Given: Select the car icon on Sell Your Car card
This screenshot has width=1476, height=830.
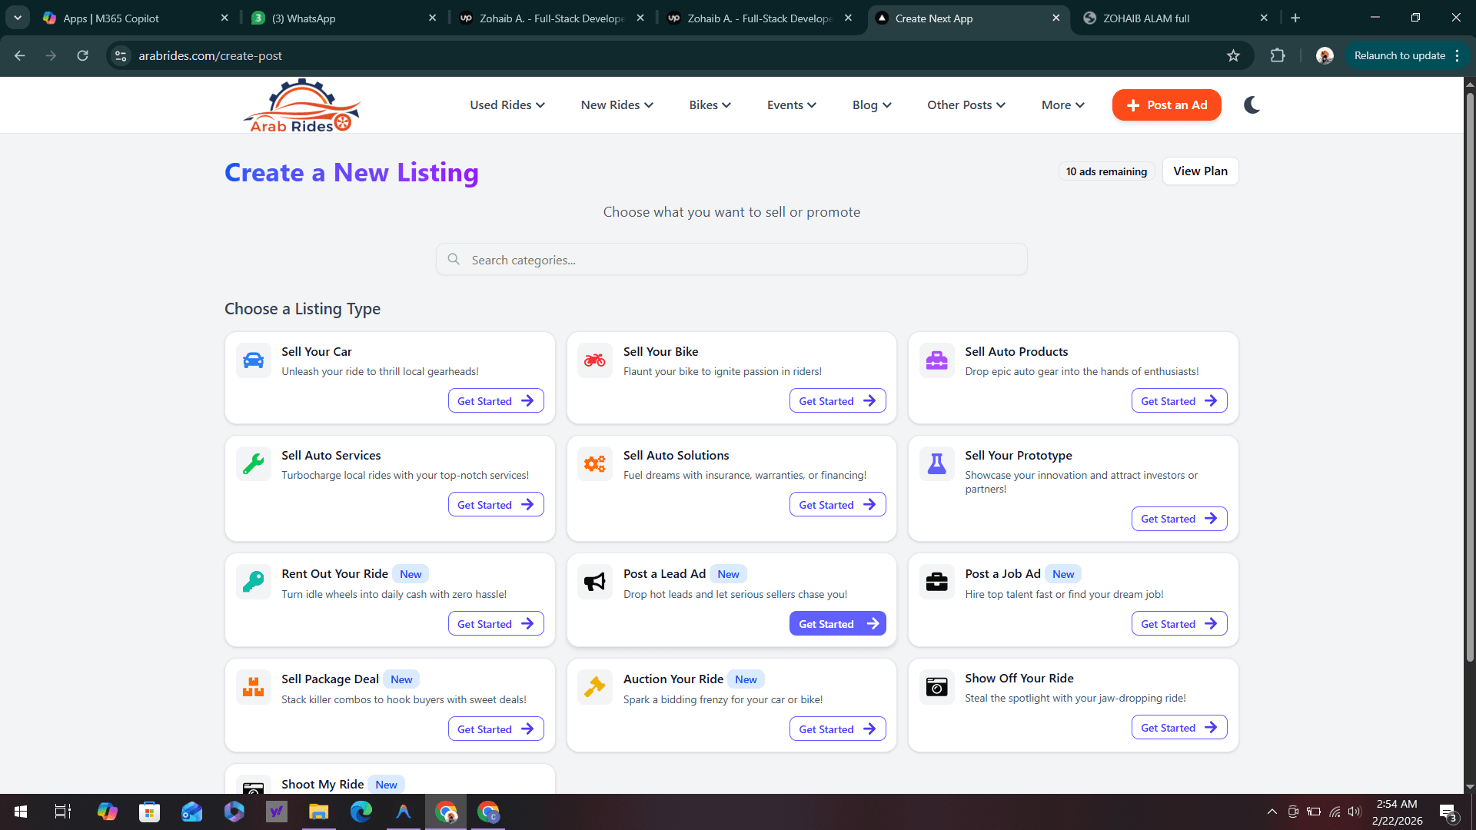Looking at the screenshot, I should 253,360.
